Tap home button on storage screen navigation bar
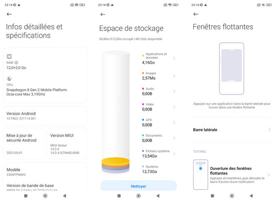This screenshot has height=201, width=277. (x=138, y=195)
